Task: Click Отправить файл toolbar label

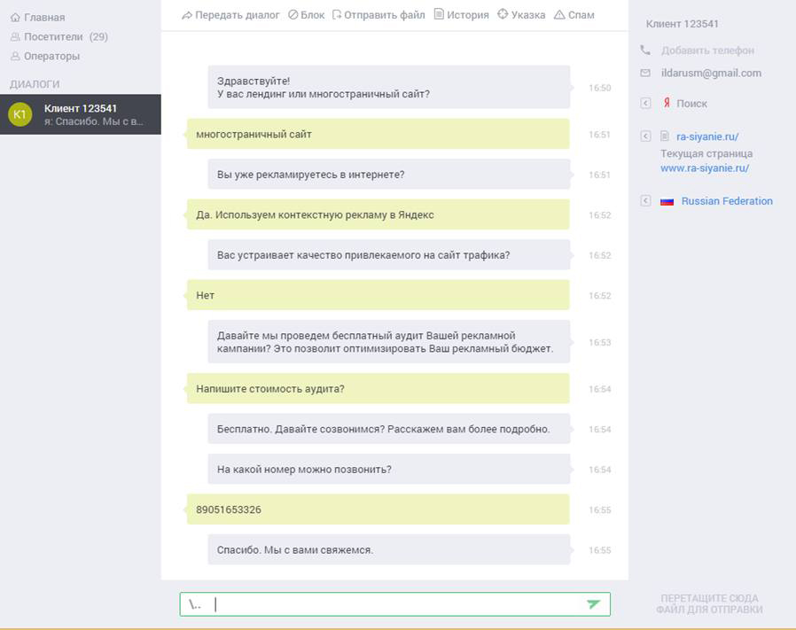Action: (x=385, y=15)
